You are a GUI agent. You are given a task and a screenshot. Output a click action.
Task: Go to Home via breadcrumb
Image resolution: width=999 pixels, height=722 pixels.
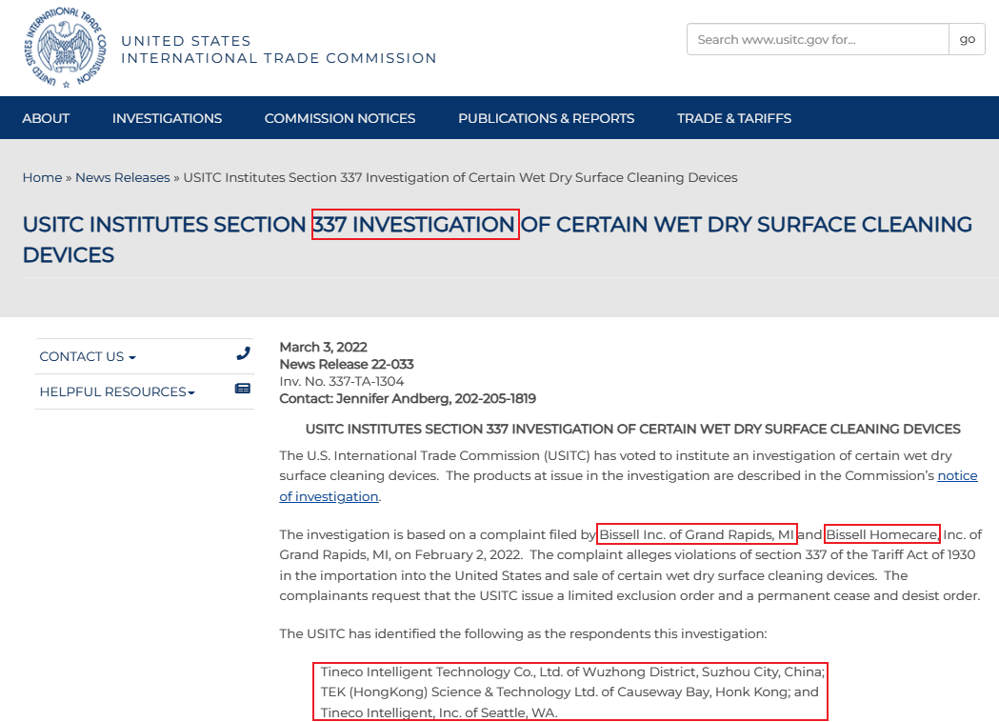(42, 178)
